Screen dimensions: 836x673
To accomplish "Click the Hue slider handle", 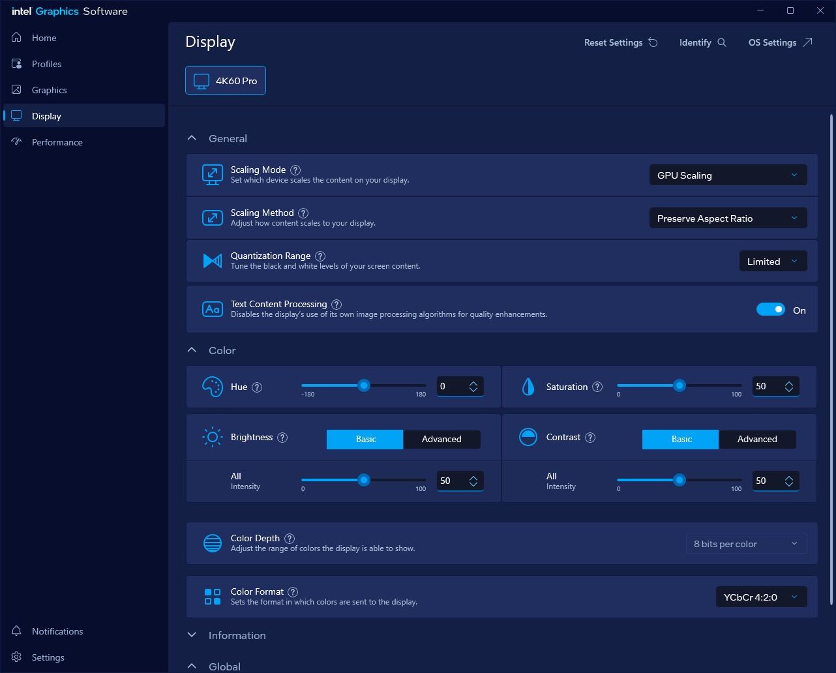I will [364, 385].
